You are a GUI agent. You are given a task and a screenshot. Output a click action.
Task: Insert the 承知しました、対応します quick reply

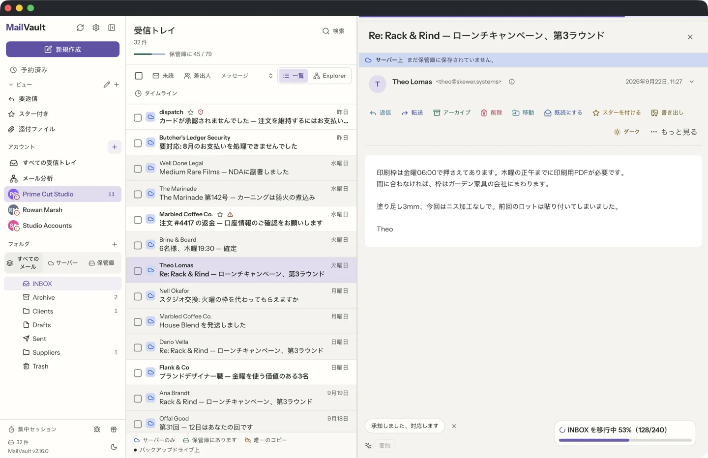point(405,426)
